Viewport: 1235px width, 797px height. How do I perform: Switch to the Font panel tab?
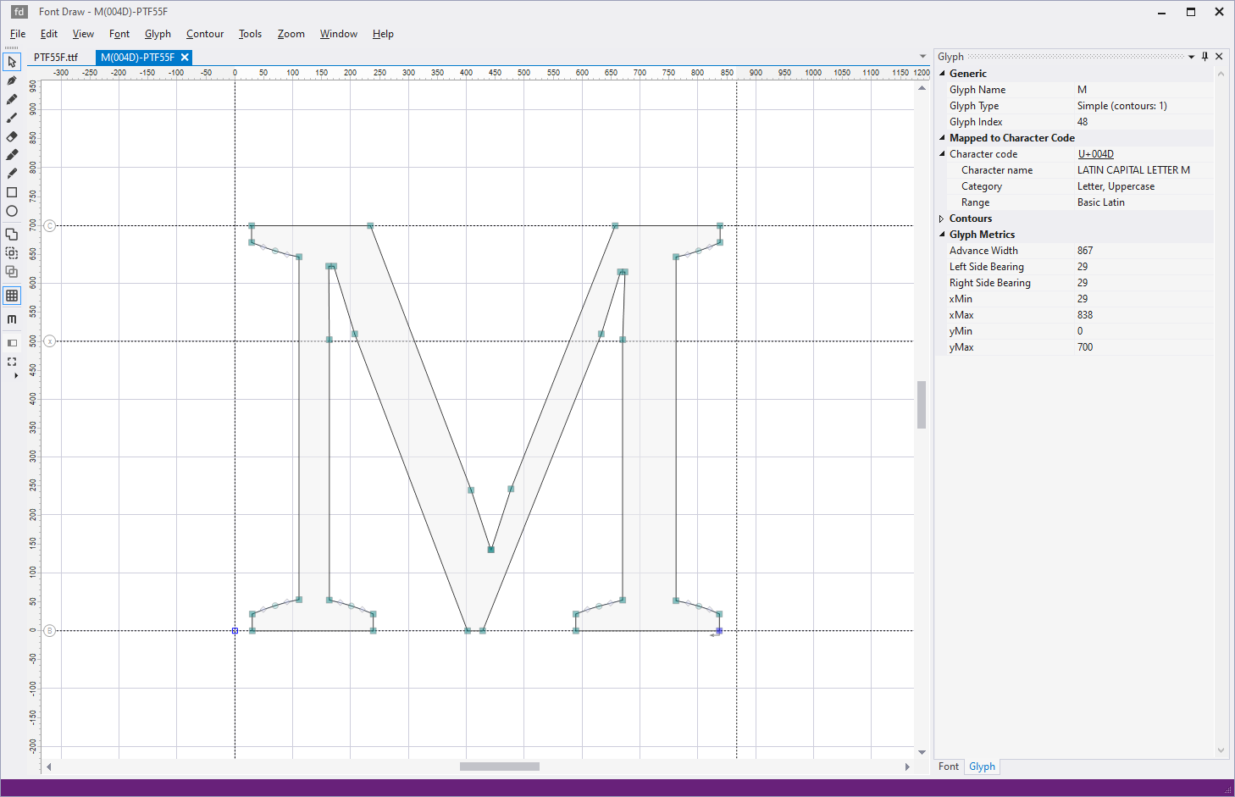pyautogui.click(x=949, y=767)
